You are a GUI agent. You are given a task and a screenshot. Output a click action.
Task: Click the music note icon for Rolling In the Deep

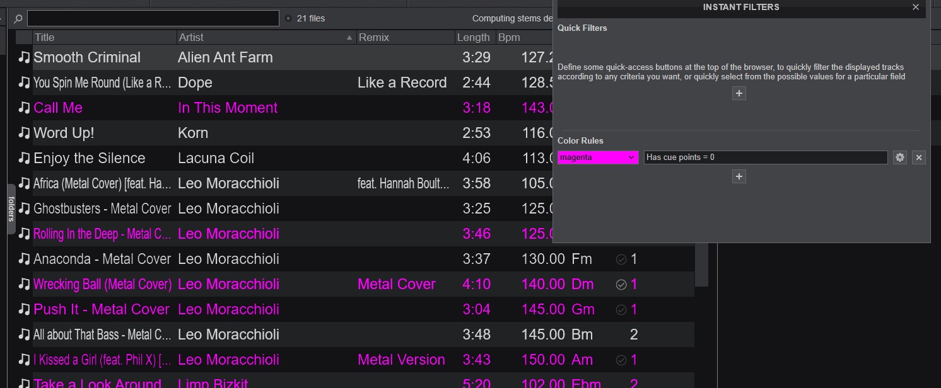[x=24, y=234]
